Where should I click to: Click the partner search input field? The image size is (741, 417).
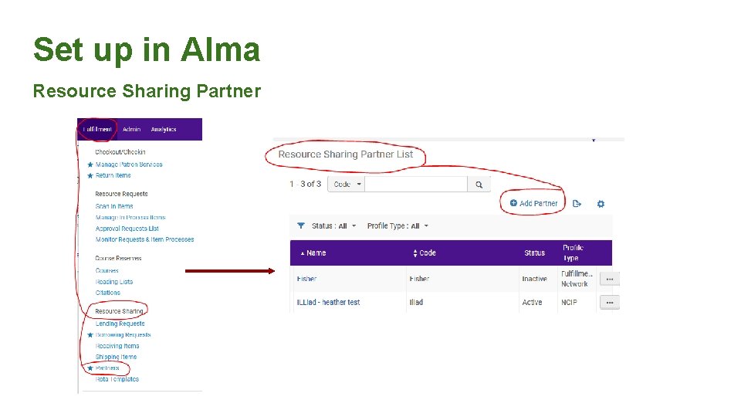tap(416, 184)
